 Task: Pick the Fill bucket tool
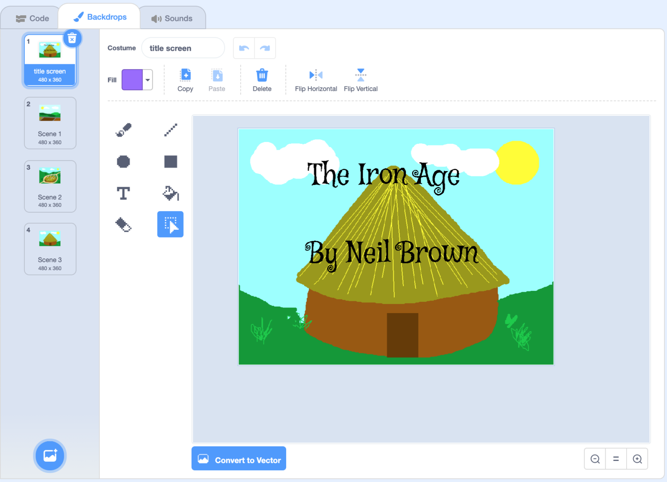(x=170, y=193)
